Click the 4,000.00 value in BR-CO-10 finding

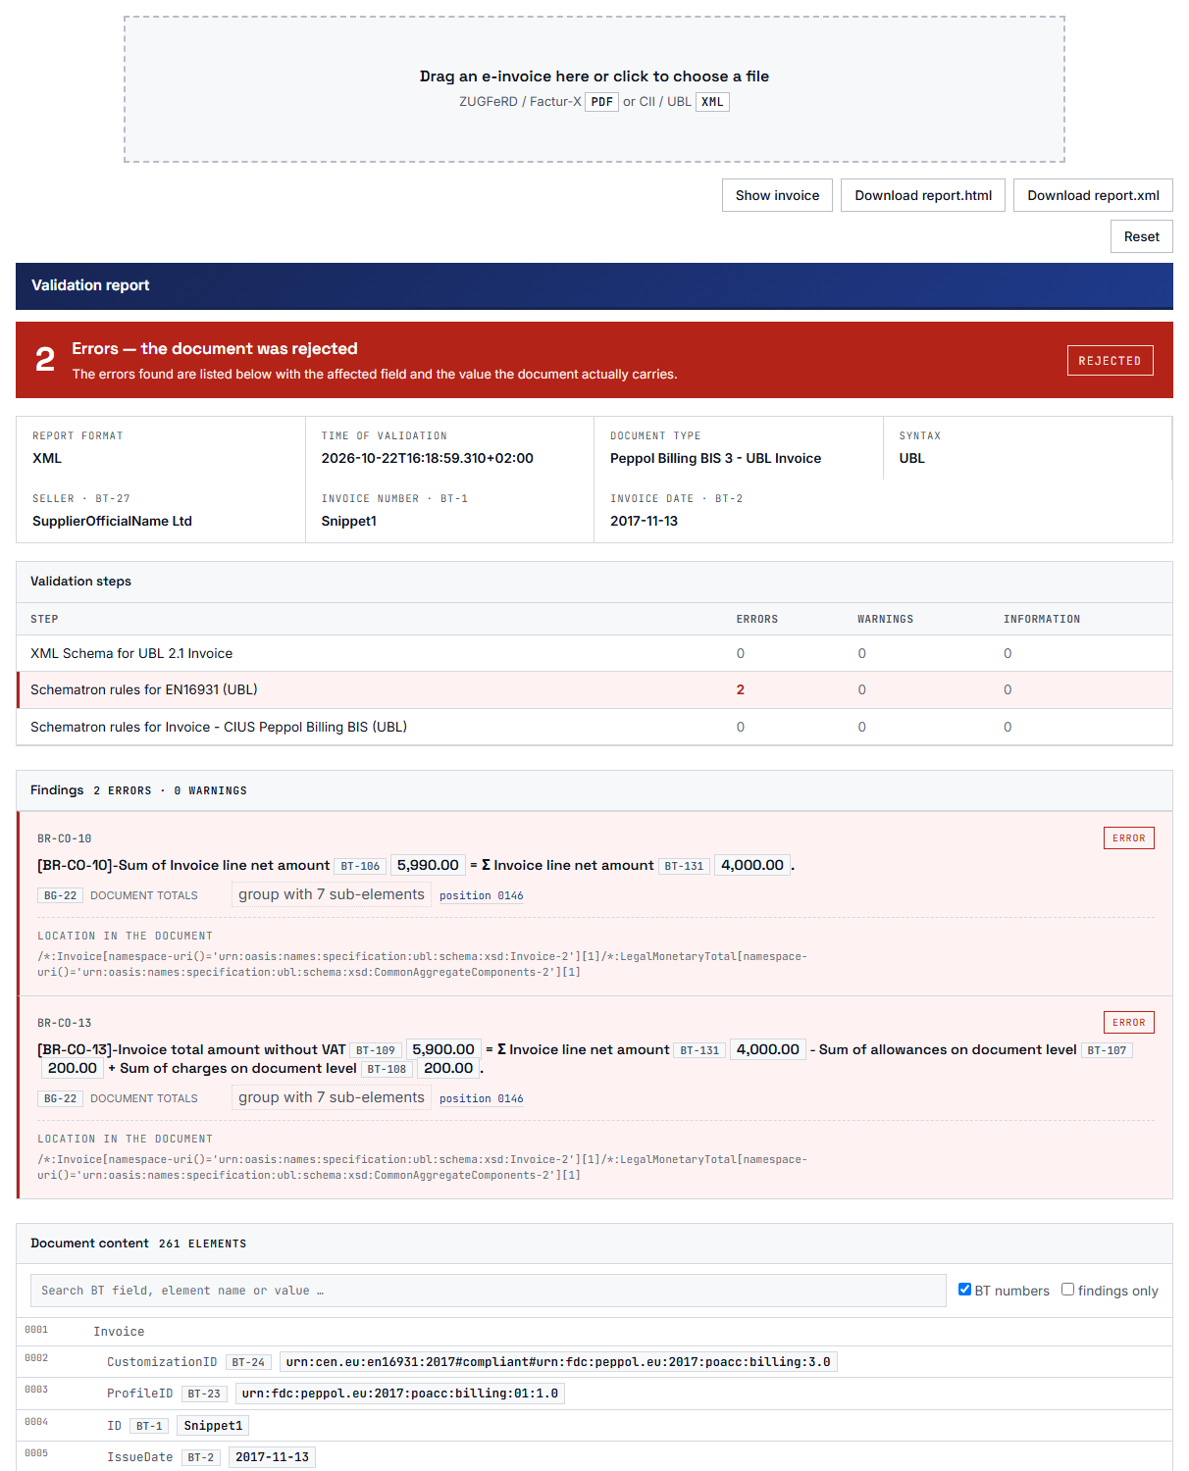coord(752,865)
